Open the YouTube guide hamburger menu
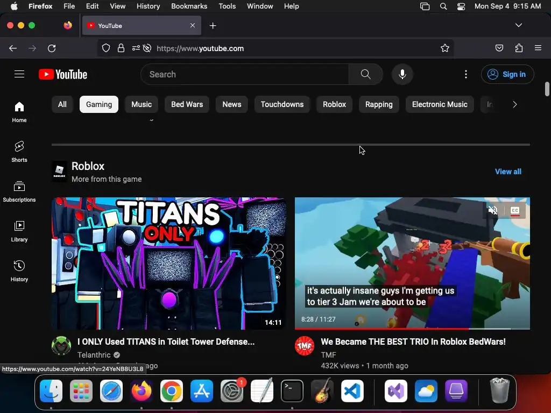The image size is (551, 413). (x=19, y=74)
